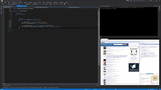Click the Undo toolbar icon

(x=19, y=4)
